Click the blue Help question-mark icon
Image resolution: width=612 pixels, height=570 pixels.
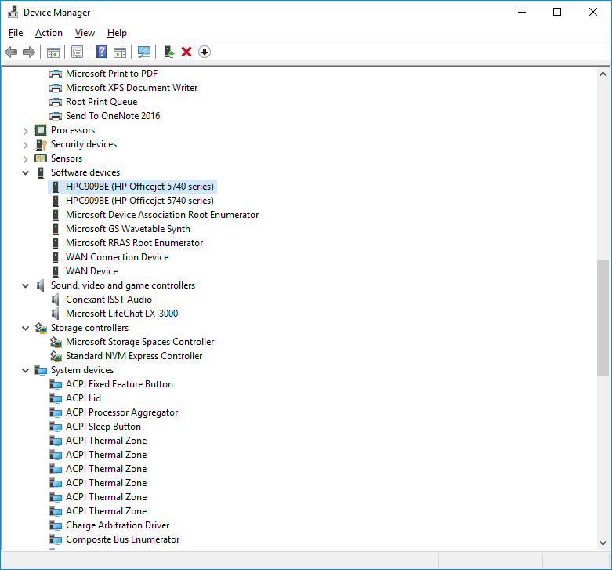[102, 52]
